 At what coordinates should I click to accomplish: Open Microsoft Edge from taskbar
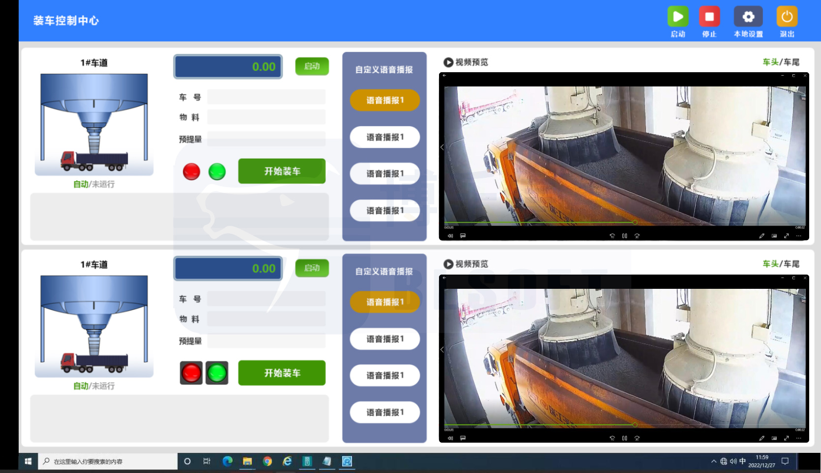point(227,461)
